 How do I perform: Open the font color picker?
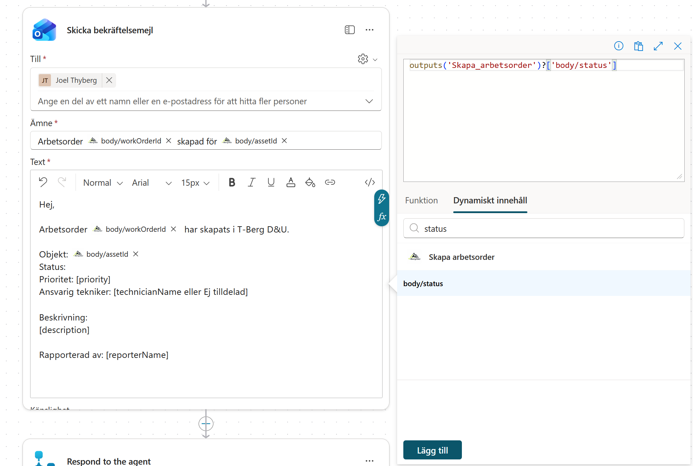tap(291, 182)
